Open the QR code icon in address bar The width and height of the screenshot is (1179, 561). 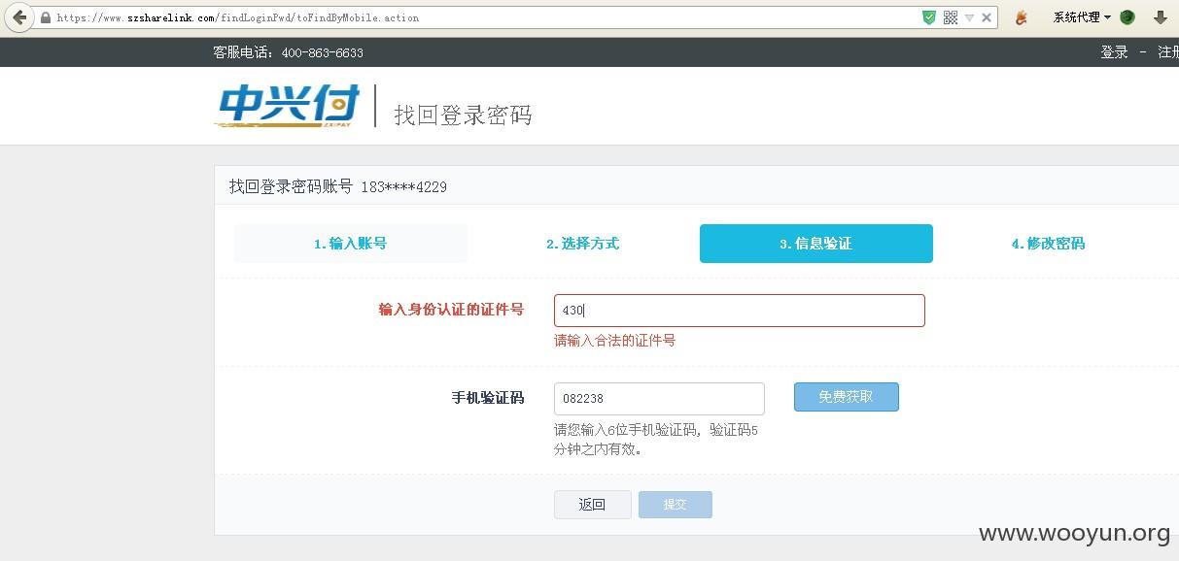point(951,17)
